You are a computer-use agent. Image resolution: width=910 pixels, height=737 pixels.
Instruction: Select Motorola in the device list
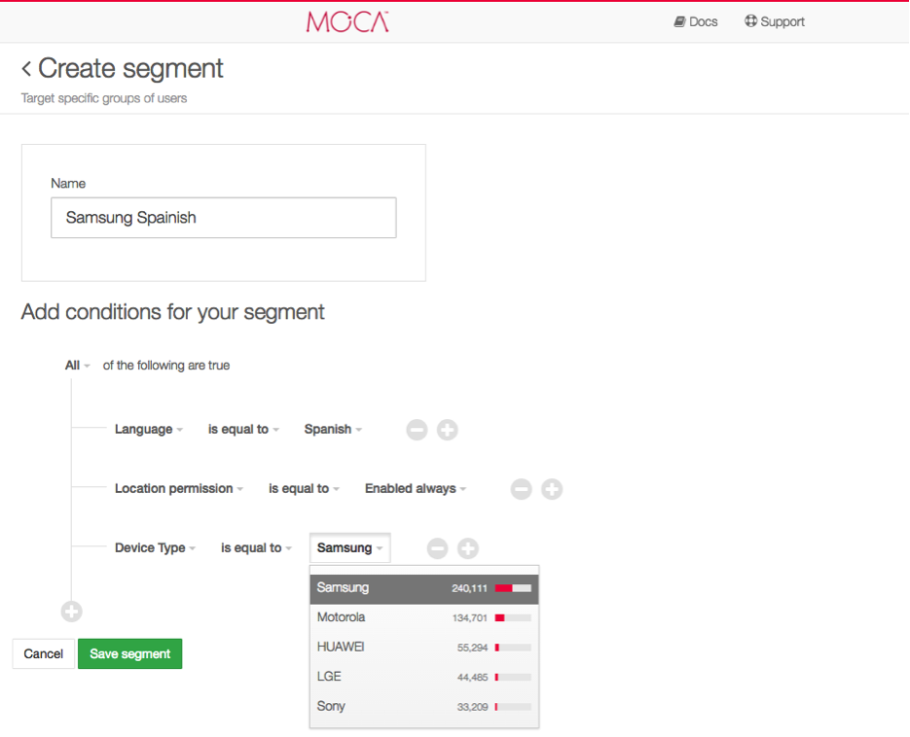[x=424, y=617]
